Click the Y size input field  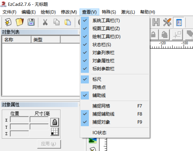click(x=39, y=127)
